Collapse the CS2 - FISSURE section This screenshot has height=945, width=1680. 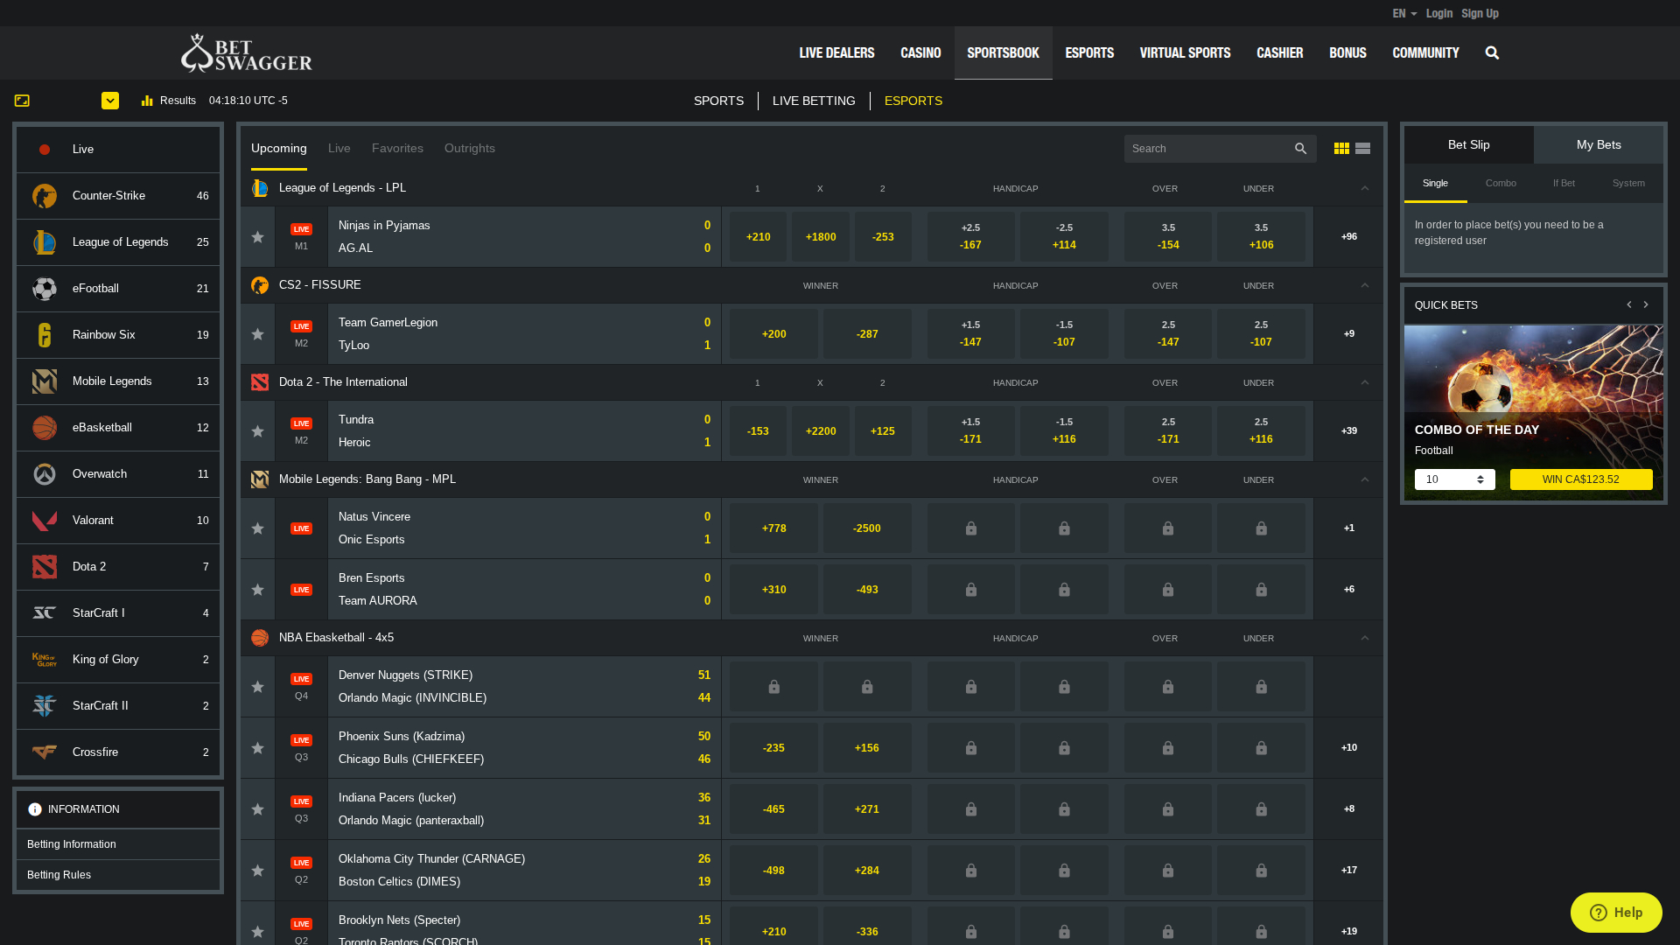coord(1364,284)
